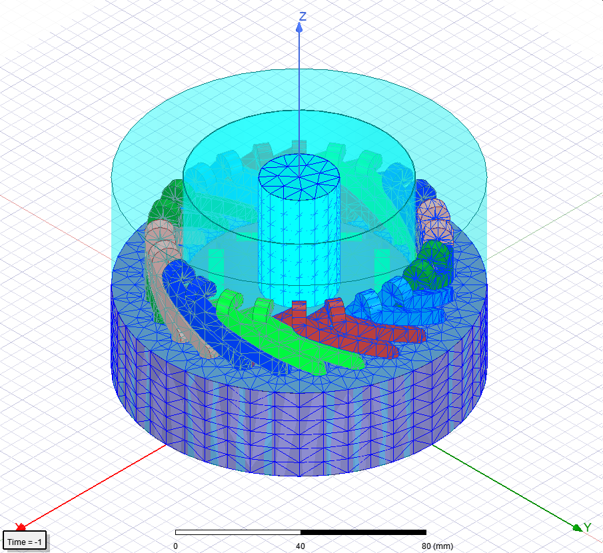
Task: Click the scale bar 40 mark
Action: 301,546
